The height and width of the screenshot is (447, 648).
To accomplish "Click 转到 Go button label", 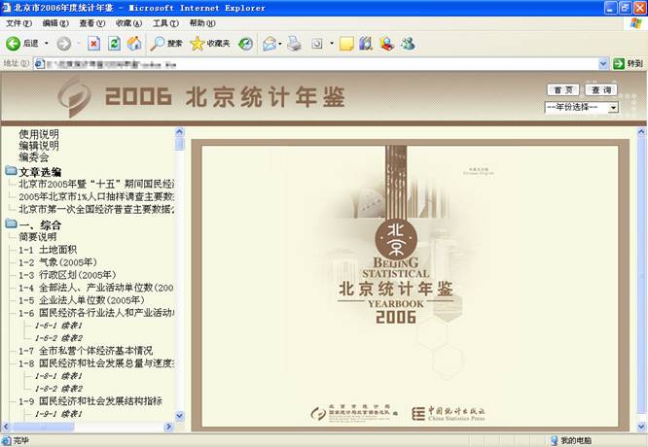I will pyautogui.click(x=634, y=63).
